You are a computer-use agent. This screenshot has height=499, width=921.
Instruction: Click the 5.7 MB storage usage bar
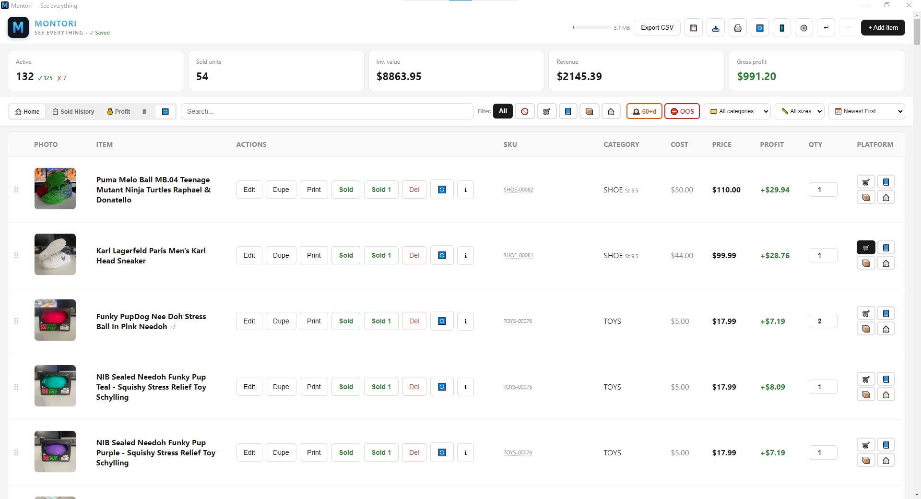tap(592, 28)
